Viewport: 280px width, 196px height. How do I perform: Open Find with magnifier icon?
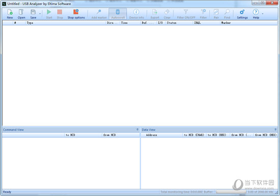coord(227,14)
